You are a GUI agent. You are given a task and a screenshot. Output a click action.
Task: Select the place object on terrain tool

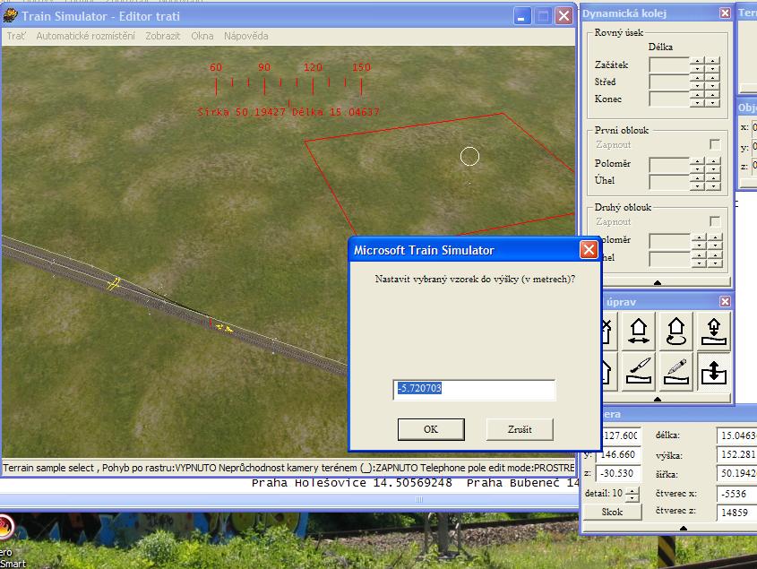[x=713, y=332]
